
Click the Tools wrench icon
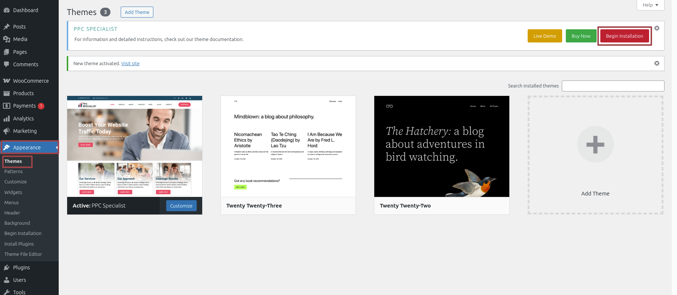[7, 292]
